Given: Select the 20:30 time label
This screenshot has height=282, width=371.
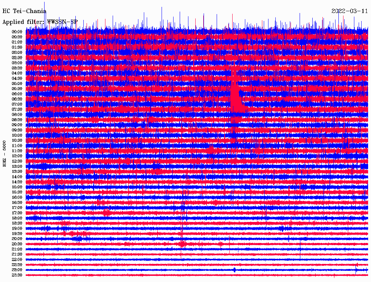Looking at the screenshot, I should click(x=17, y=244).
